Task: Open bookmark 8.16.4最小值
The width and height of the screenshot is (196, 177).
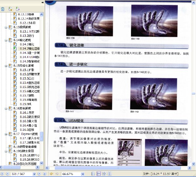Action: click(x=28, y=125)
